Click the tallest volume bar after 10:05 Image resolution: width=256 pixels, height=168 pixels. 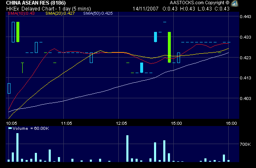(17, 147)
